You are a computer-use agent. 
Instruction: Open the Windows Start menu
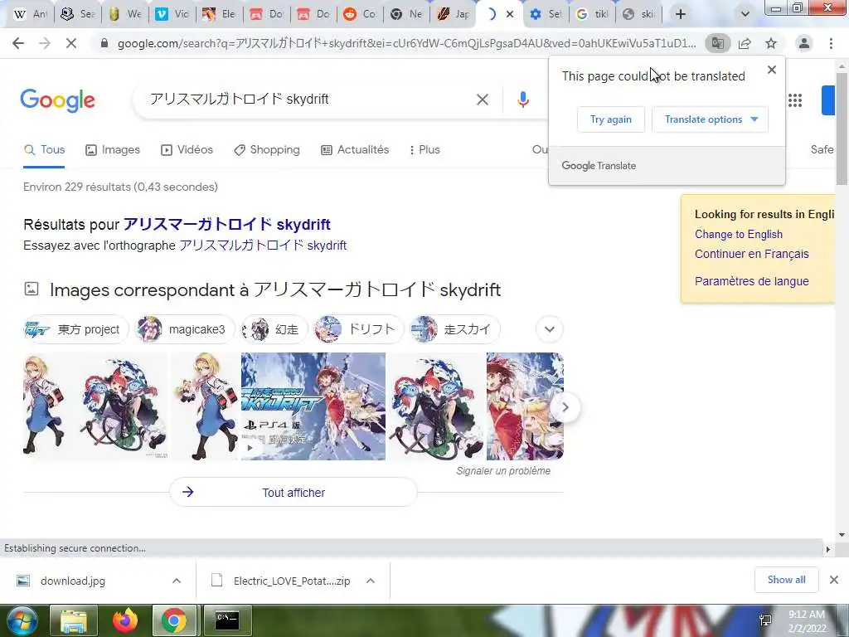click(22, 620)
